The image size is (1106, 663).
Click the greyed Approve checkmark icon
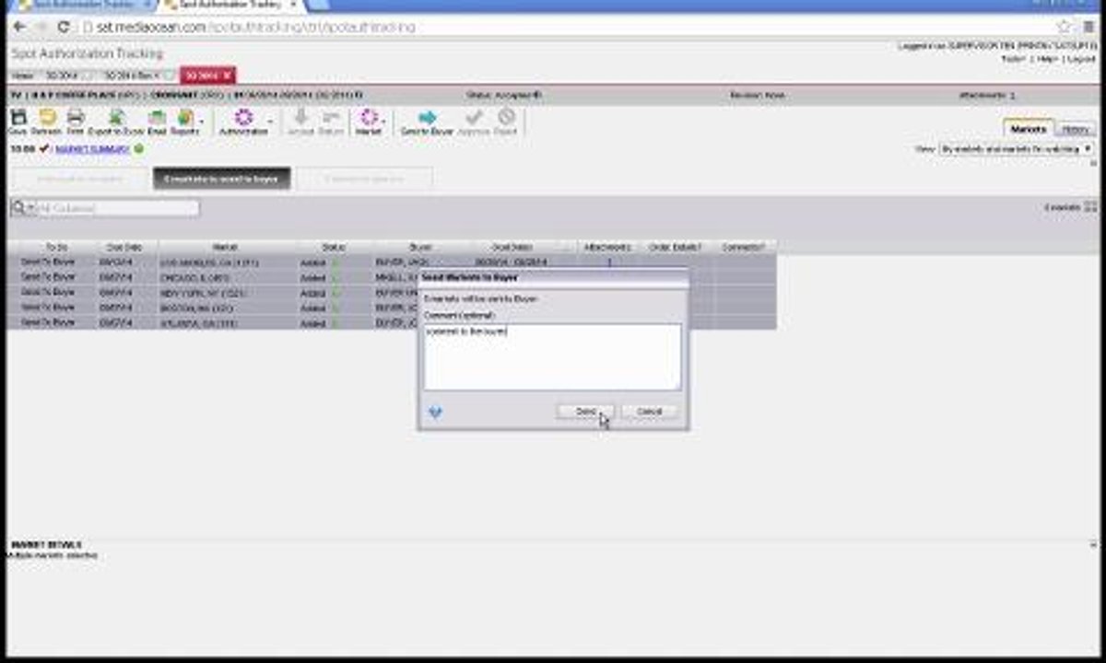475,117
